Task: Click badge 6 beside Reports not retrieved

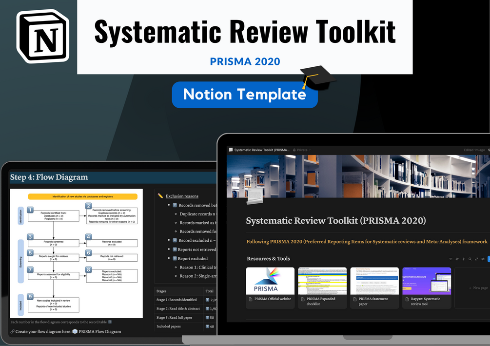Action: (x=175, y=249)
